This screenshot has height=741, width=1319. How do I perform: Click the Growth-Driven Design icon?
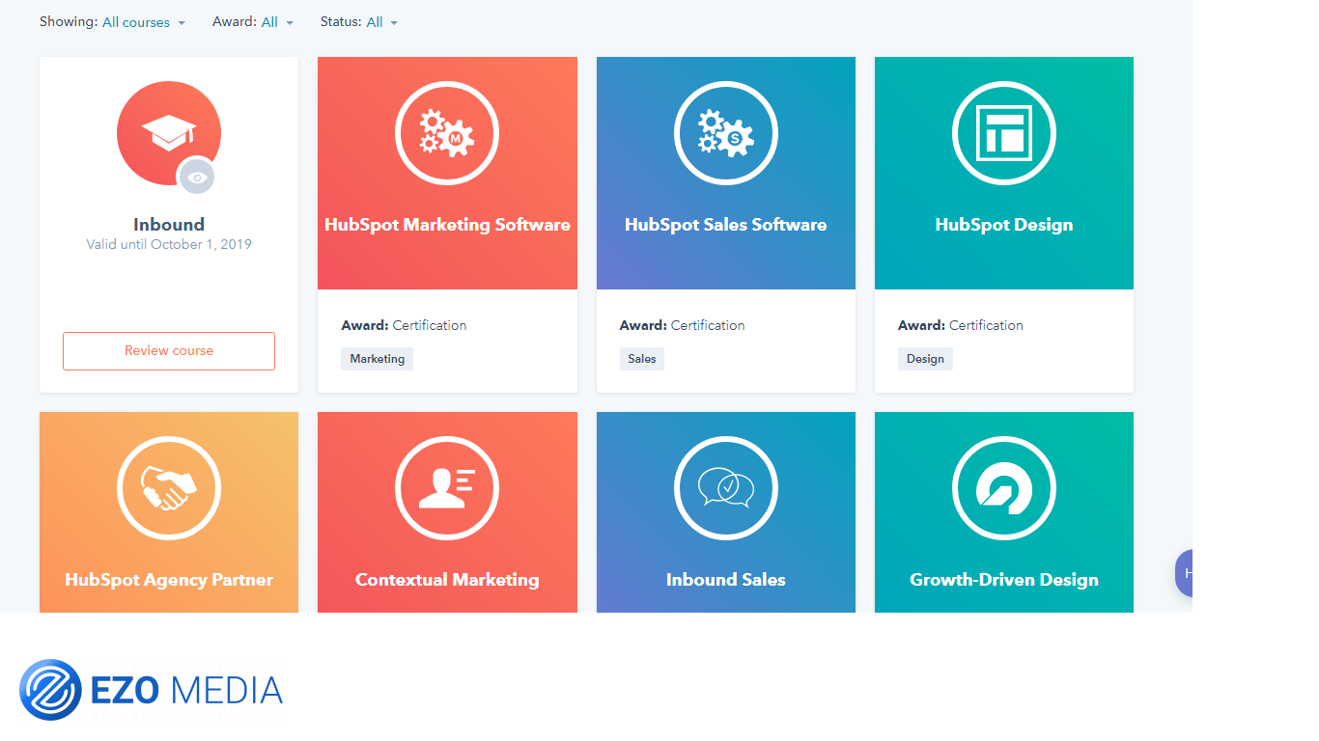[1004, 488]
